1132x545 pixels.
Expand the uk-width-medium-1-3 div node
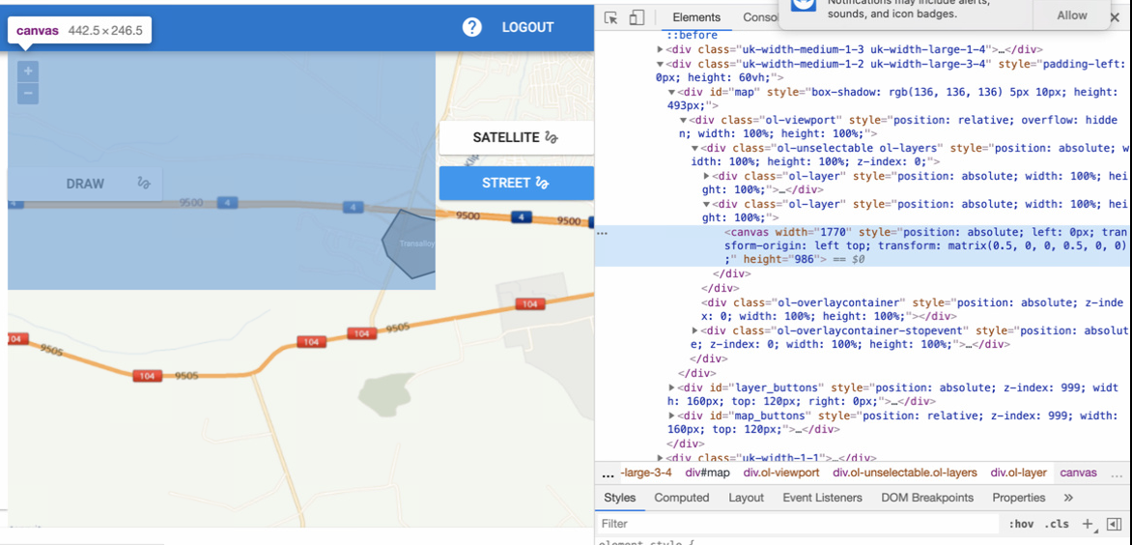point(661,49)
